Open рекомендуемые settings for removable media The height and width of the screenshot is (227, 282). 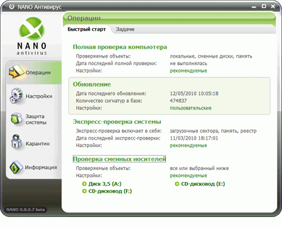189,176
